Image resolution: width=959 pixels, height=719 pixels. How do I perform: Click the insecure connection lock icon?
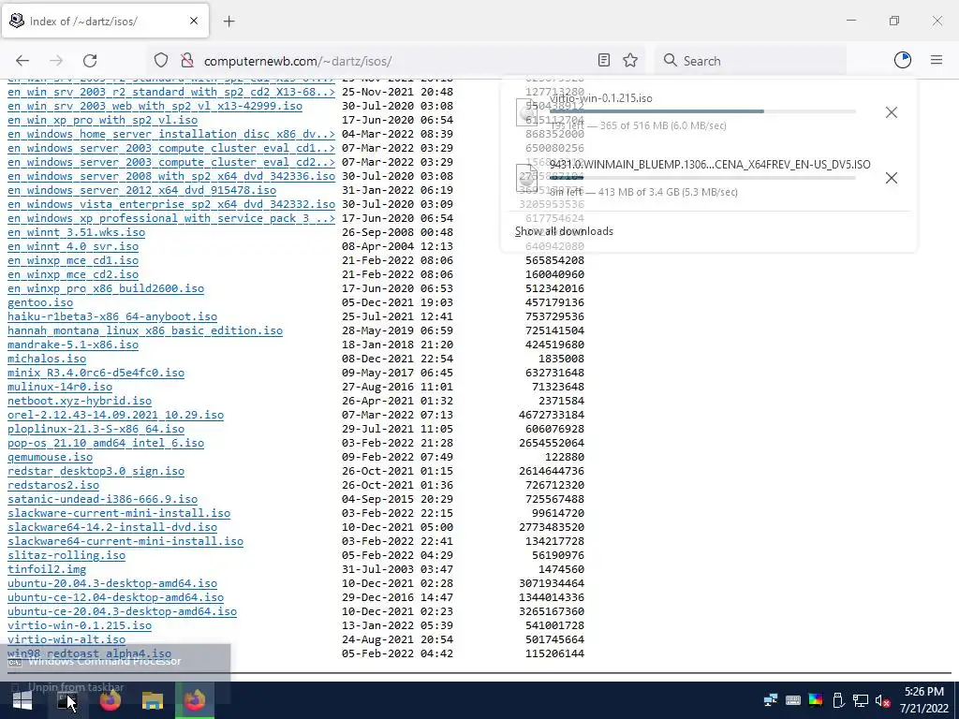(187, 60)
